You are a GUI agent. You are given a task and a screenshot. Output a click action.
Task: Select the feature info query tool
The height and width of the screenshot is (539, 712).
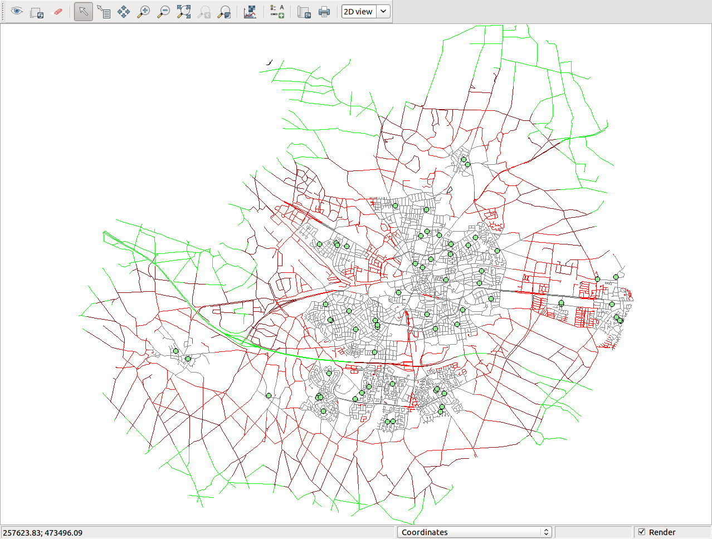(104, 12)
